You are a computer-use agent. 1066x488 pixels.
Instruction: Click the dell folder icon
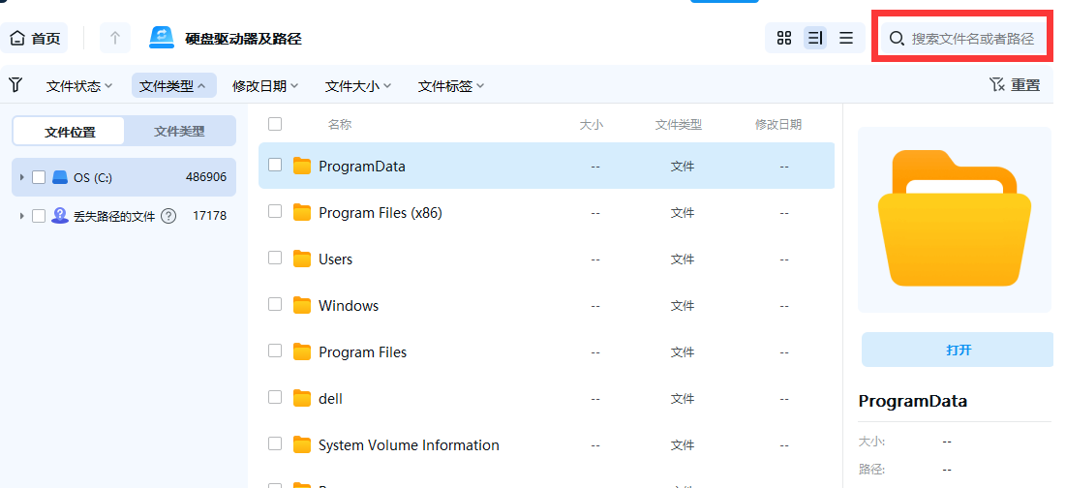tap(302, 398)
